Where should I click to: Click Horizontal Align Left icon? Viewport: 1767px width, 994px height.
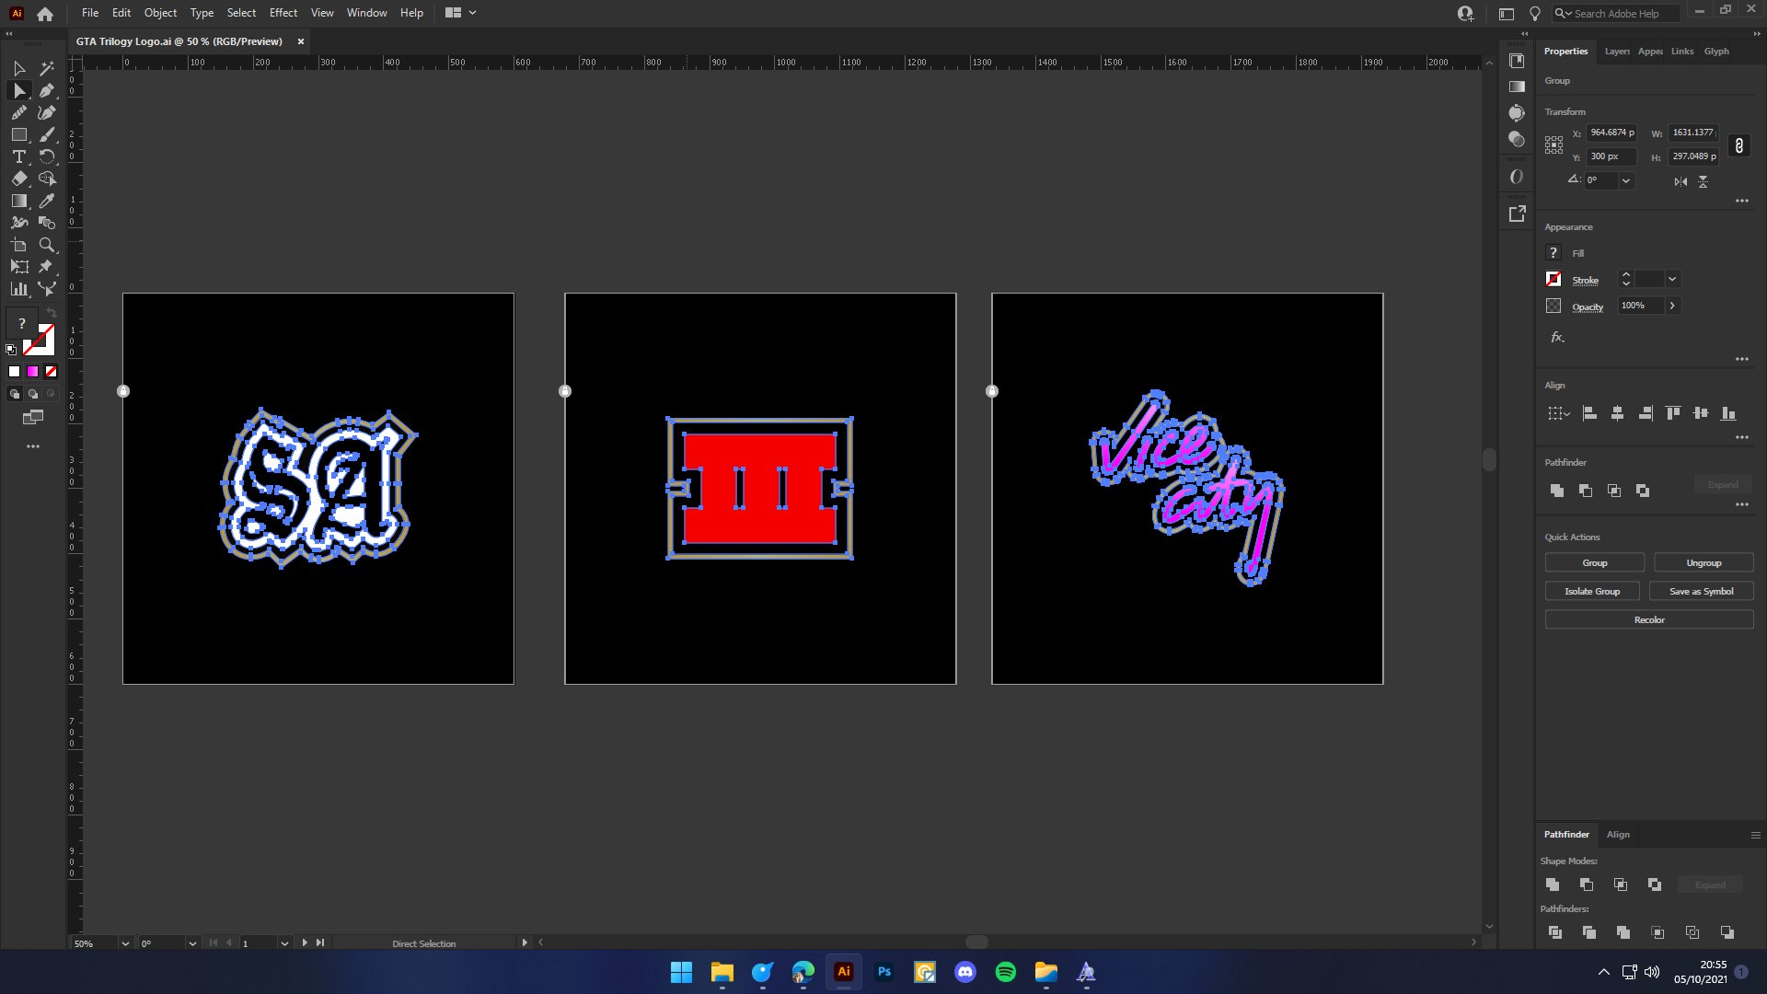point(1589,413)
